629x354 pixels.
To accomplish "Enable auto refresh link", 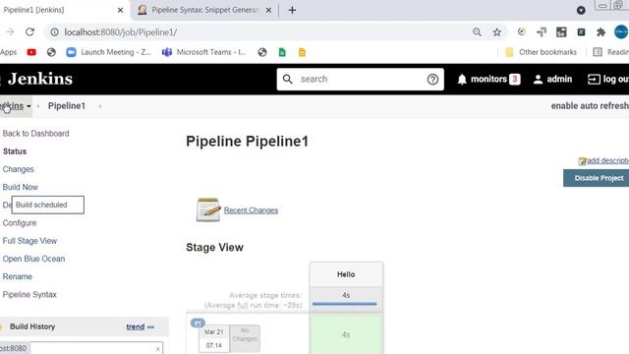I will point(590,106).
